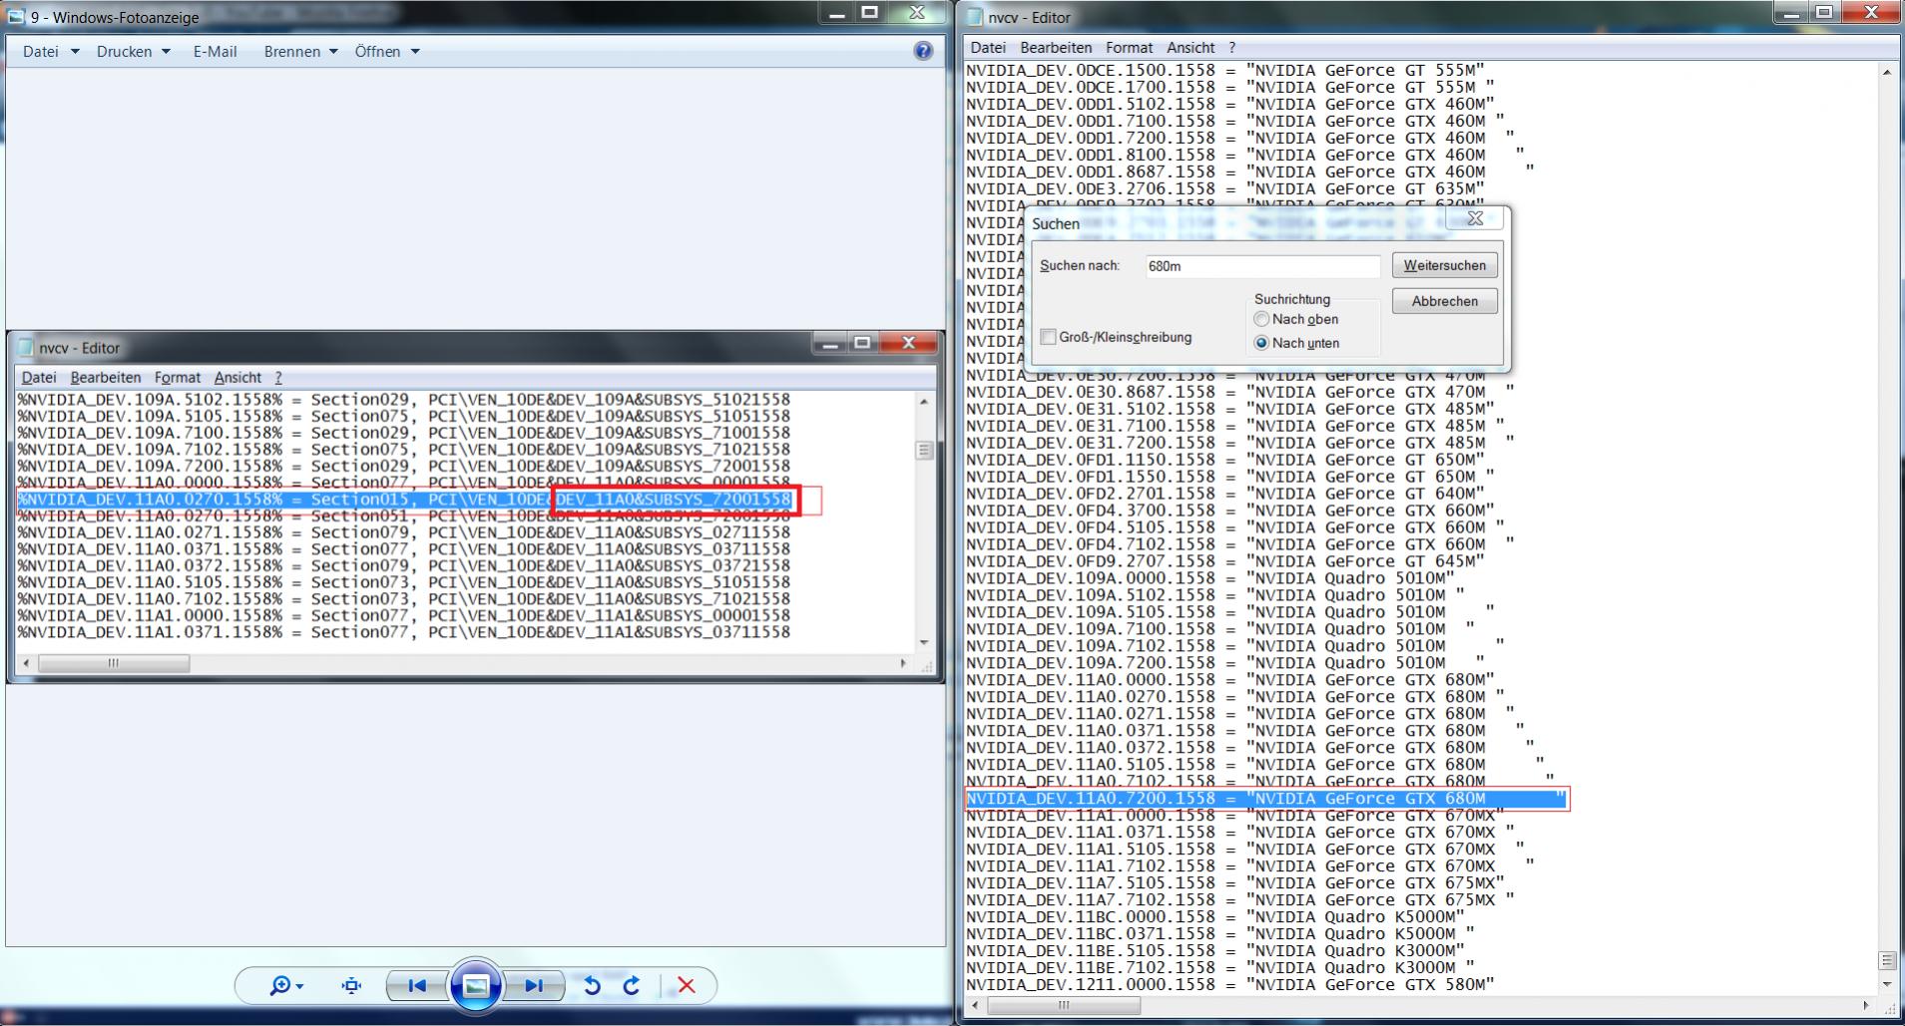This screenshot has width=1905, height=1026.
Task: Go to the previous photo
Action: tap(417, 985)
